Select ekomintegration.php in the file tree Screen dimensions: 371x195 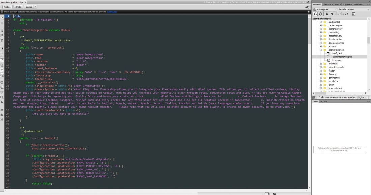(x=342, y=57)
